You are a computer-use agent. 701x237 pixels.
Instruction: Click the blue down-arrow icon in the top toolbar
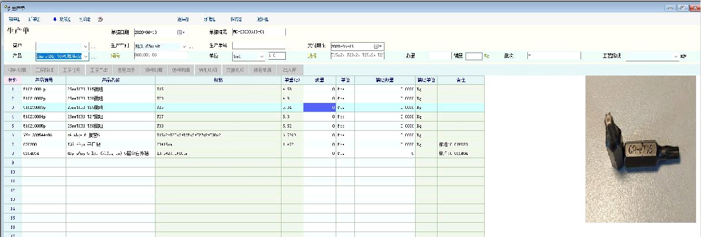pyautogui.click(x=55, y=19)
